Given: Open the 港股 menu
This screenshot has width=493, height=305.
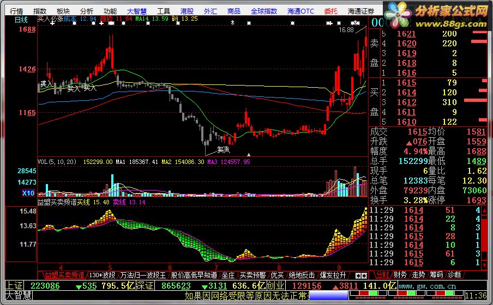Looking at the screenshot, I should click(x=187, y=11).
